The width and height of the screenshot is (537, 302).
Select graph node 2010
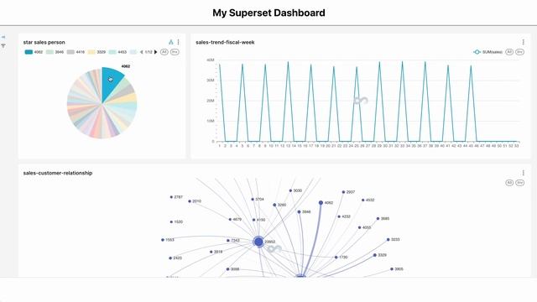[190, 201]
